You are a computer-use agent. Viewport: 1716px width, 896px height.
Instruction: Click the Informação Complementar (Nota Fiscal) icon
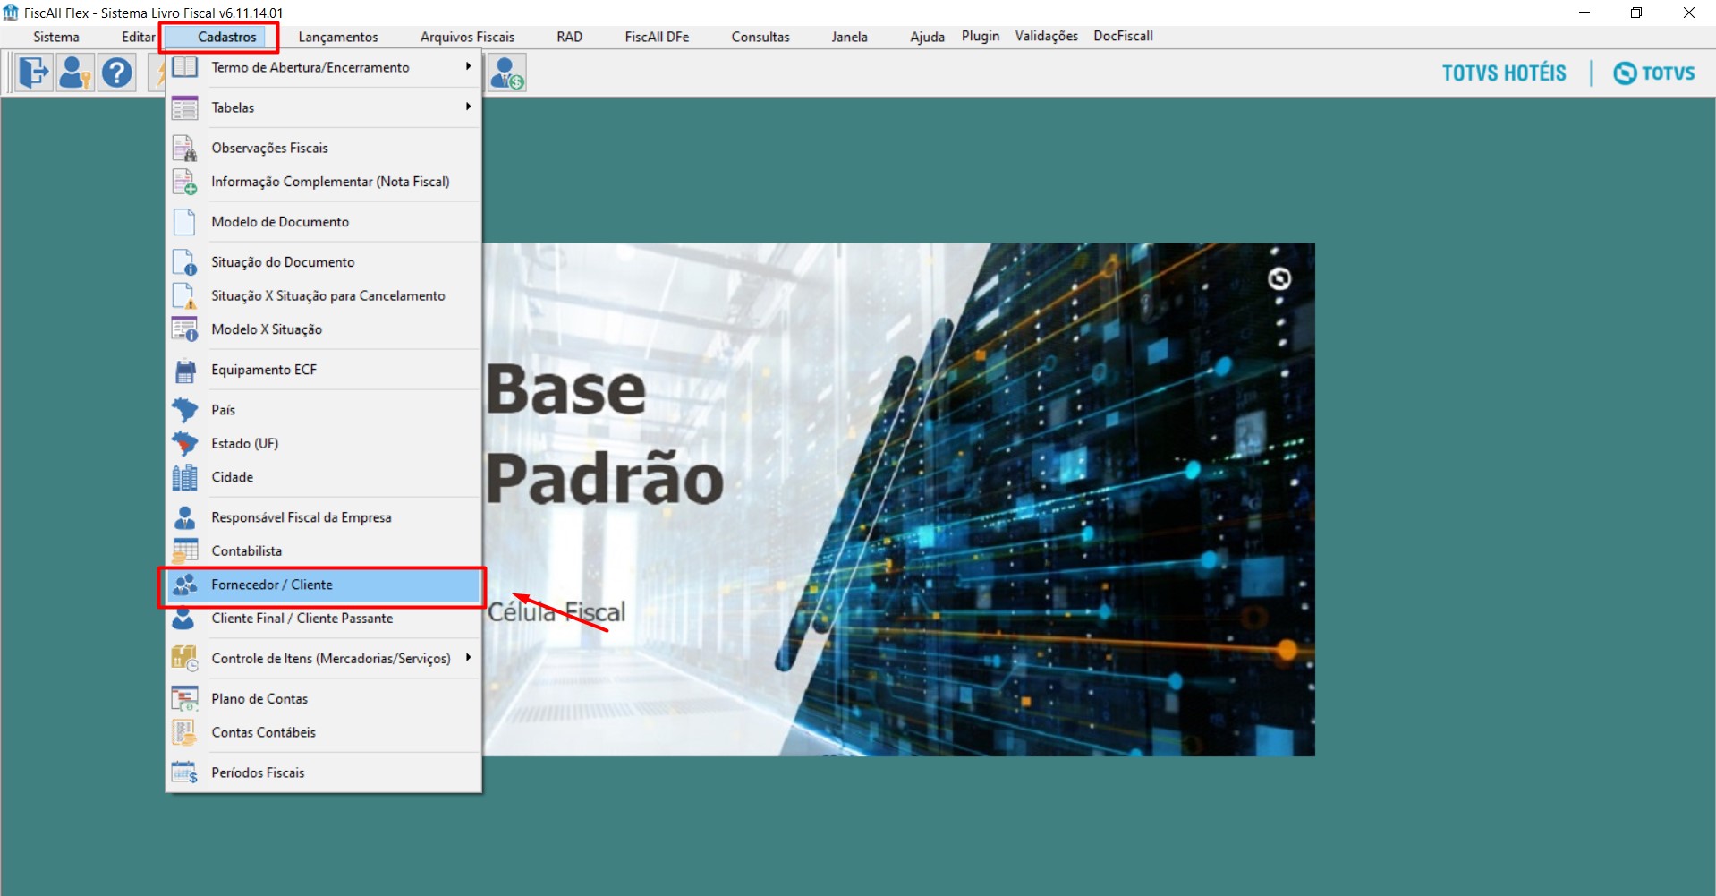point(184,182)
